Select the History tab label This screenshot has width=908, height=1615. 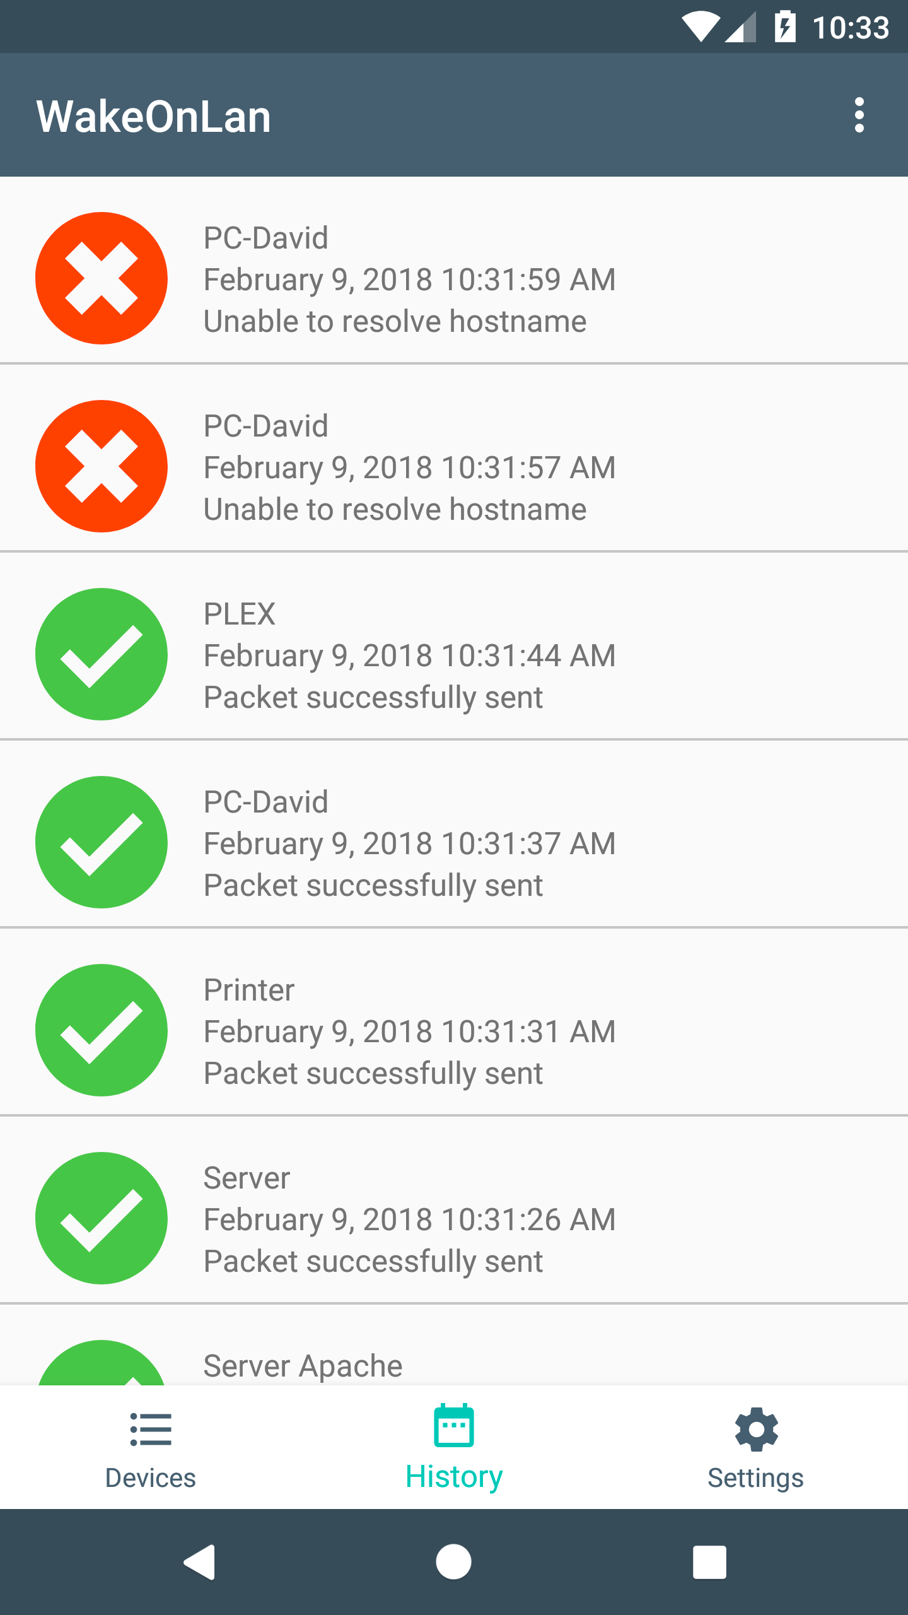click(x=454, y=1477)
